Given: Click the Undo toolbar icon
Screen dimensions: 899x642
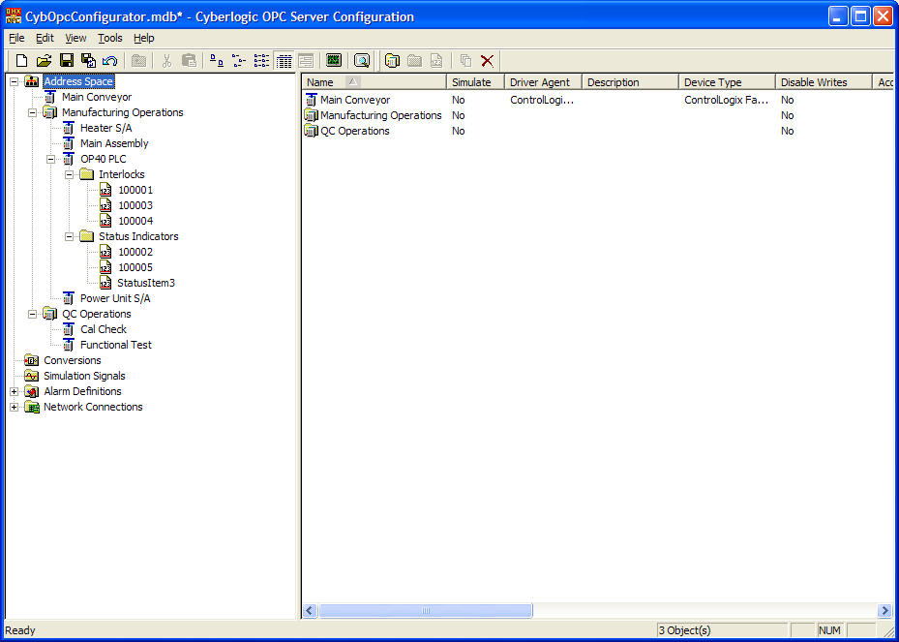Looking at the screenshot, I should (x=110, y=61).
